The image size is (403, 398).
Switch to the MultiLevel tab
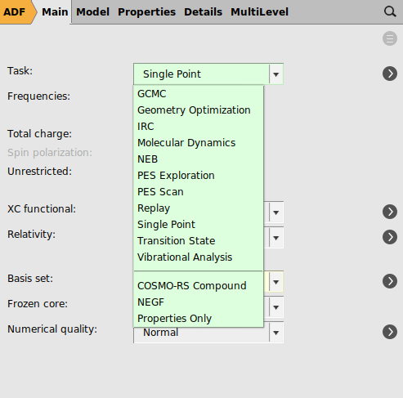tap(259, 12)
